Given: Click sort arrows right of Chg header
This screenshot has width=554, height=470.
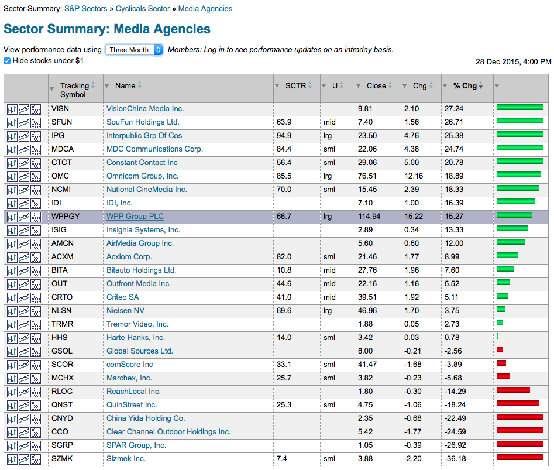Looking at the screenshot, I should (431, 85).
